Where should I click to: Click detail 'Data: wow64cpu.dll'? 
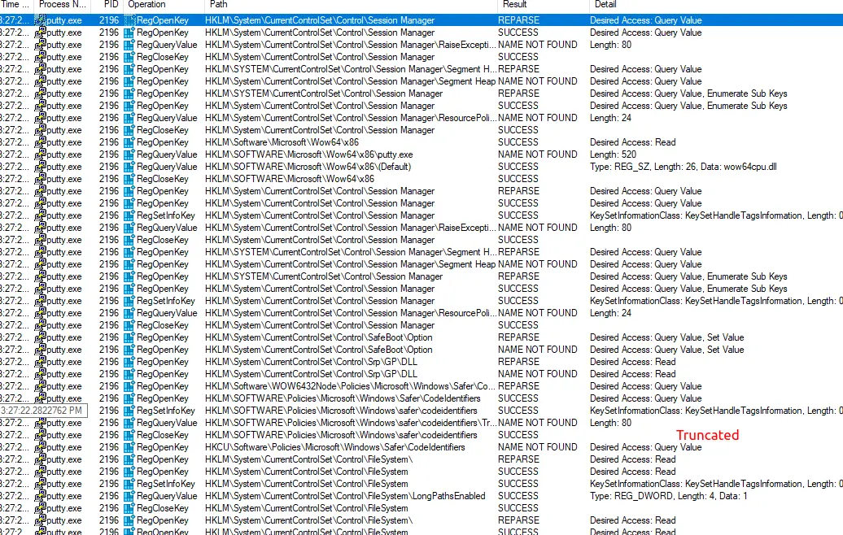tap(739, 167)
